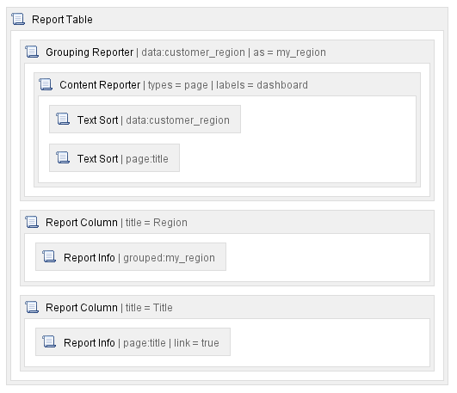The width and height of the screenshot is (457, 393).
Task: Select the Grouping Reporter header bar
Action: [x=227, y=52]
